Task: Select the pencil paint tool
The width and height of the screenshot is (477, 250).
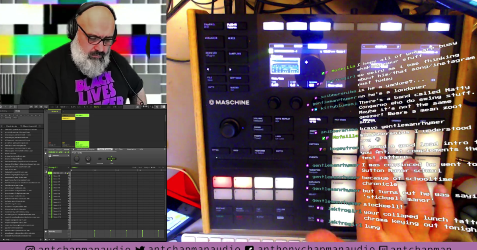Action: (x=68, y=239)
